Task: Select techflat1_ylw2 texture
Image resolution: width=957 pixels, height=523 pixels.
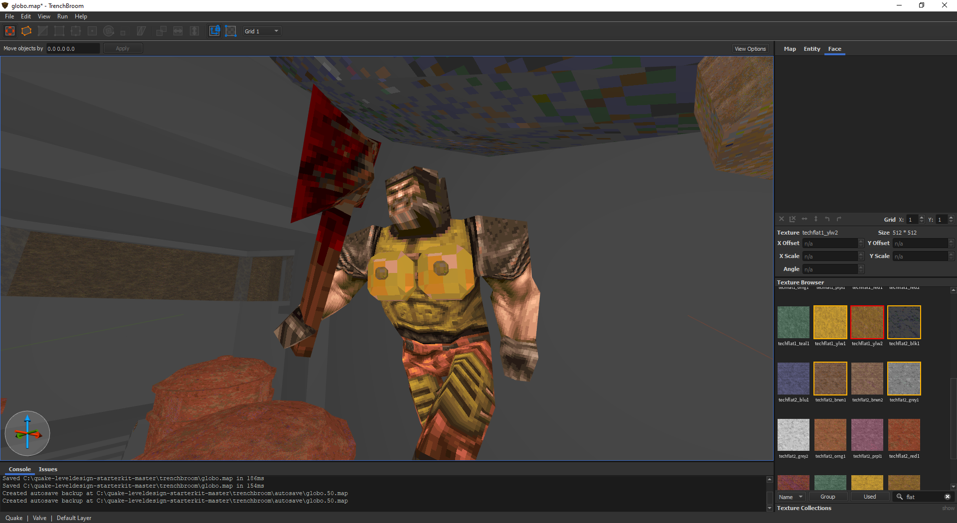Action: point(867,322)
